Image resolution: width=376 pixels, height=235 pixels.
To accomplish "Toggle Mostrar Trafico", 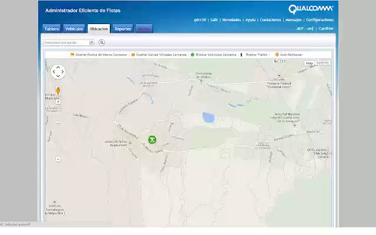I will [257, 55].
